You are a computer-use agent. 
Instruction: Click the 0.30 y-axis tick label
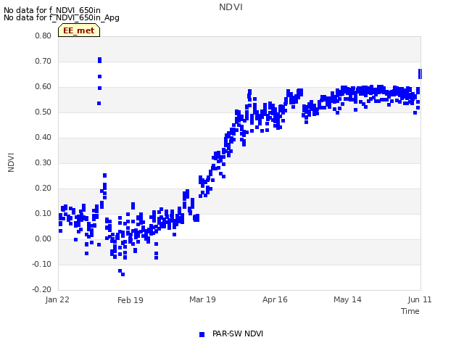point(43,162)
